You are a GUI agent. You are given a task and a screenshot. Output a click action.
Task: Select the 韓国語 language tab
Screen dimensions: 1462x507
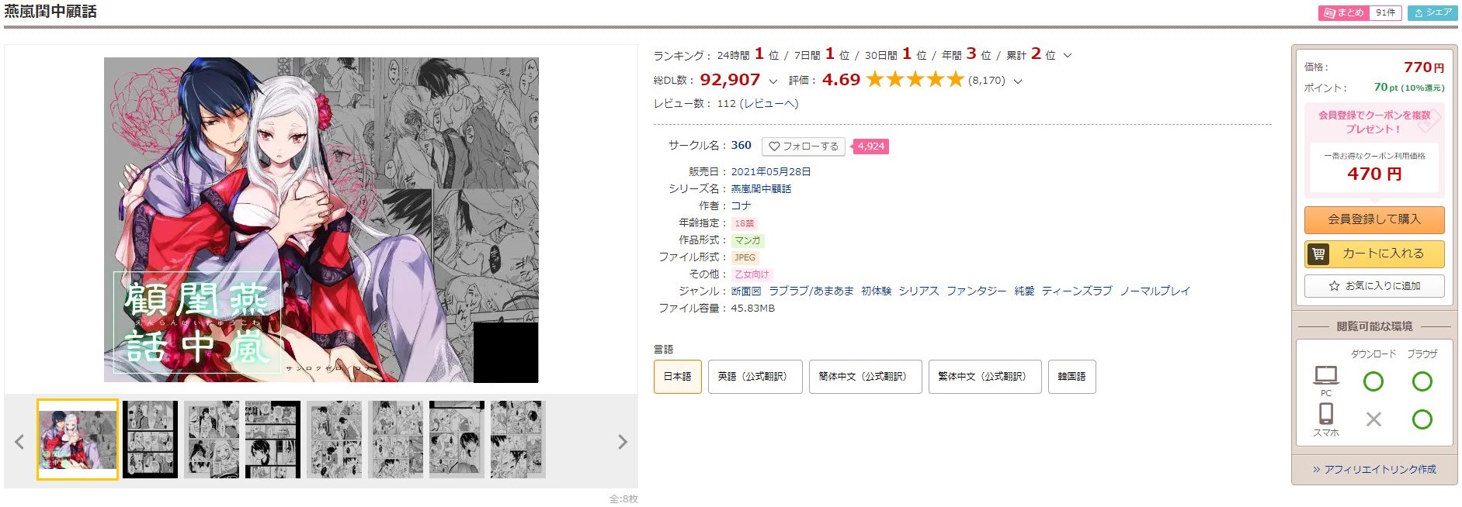click(1071, 377)
